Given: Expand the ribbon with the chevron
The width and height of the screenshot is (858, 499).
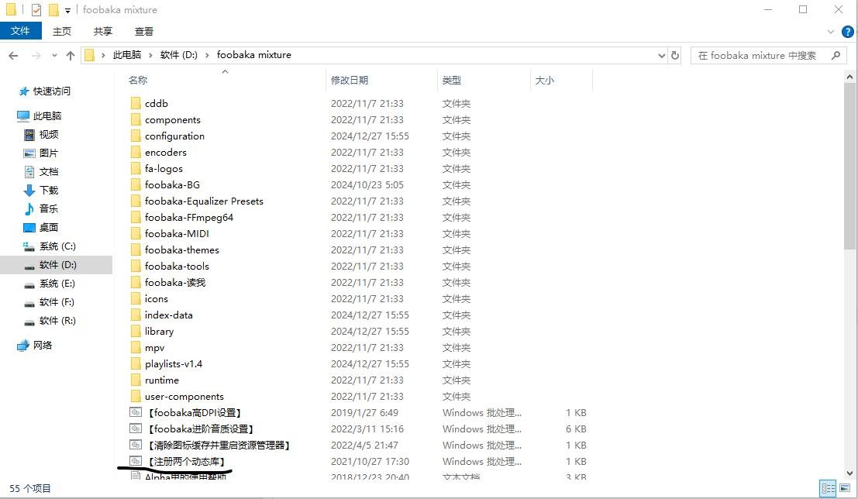Looking at the screenshot, I should [830, 32].
